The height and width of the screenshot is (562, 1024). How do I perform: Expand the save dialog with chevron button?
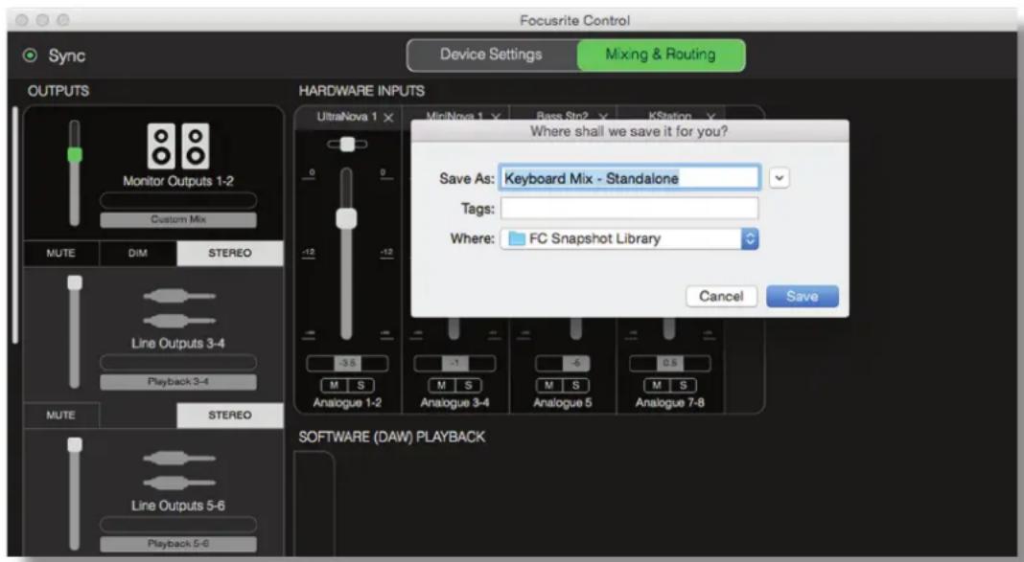click(779, 178)
